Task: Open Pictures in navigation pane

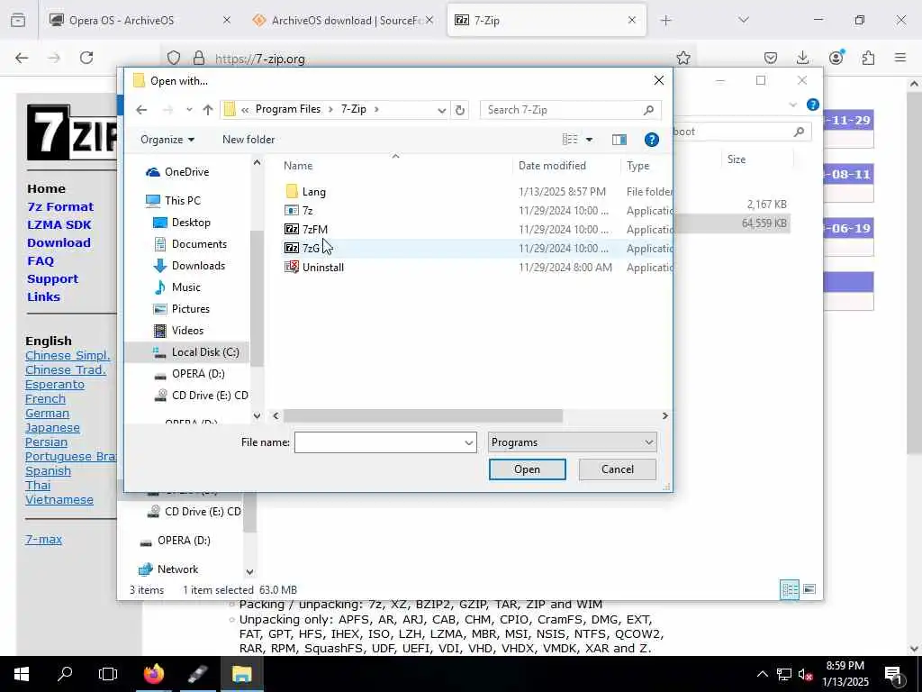Action: 182,309
